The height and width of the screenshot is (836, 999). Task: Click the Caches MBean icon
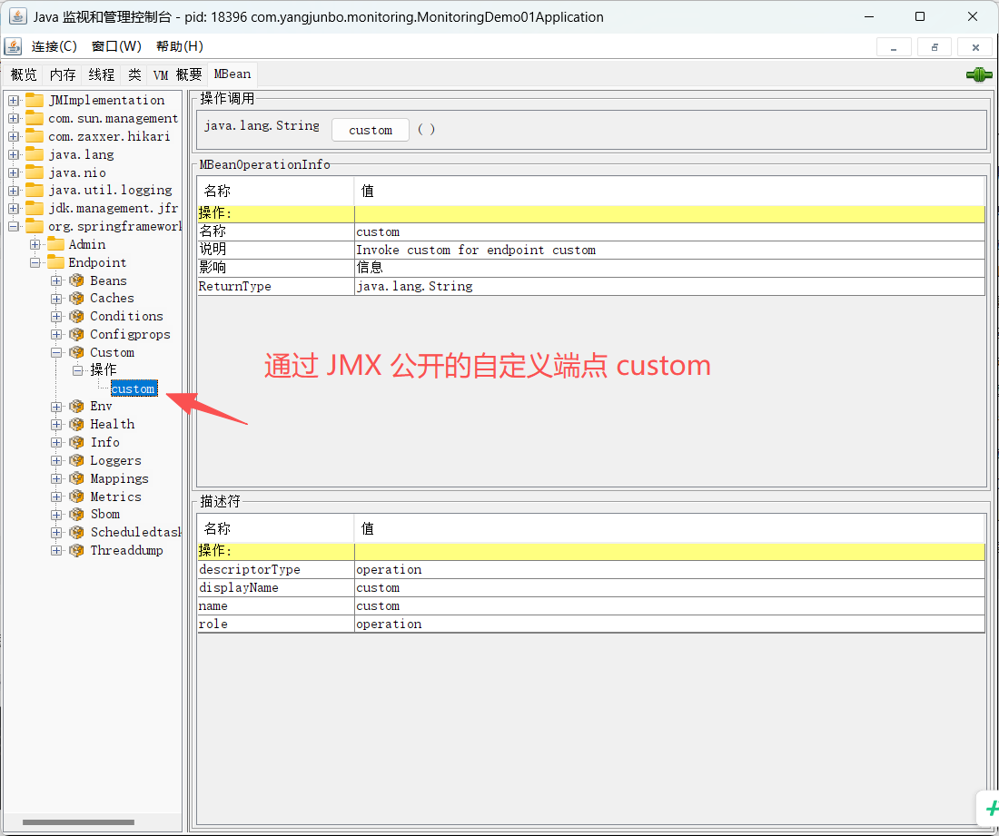[x=76, y=298]
